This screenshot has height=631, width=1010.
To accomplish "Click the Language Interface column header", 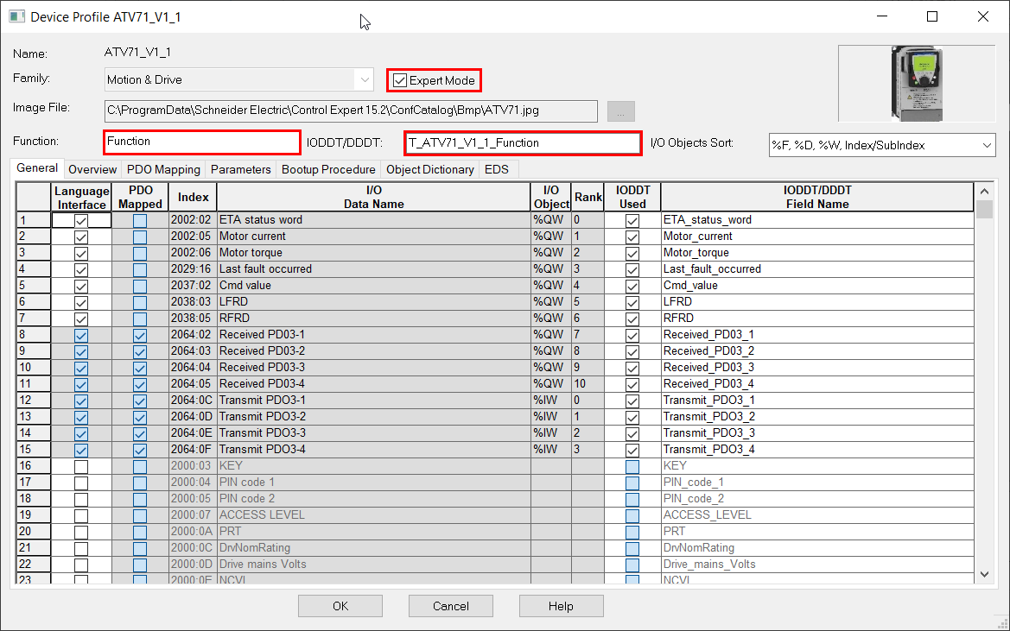I will (82, 198).
